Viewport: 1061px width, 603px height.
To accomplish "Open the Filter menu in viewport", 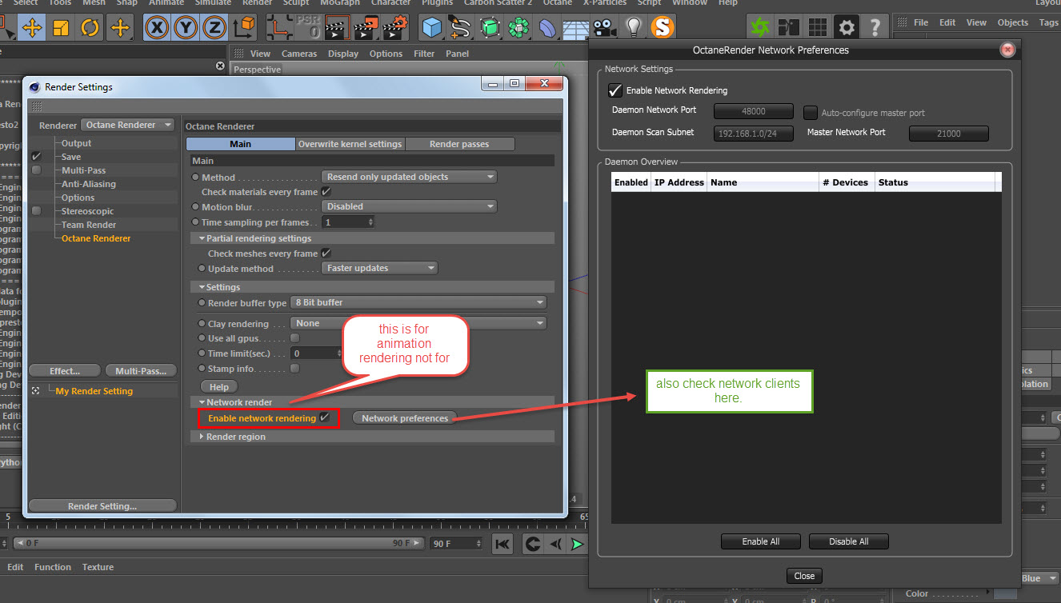I will 424,54.
